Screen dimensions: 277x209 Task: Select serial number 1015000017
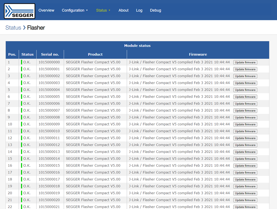pyautogui.click(x=49, y=179)
